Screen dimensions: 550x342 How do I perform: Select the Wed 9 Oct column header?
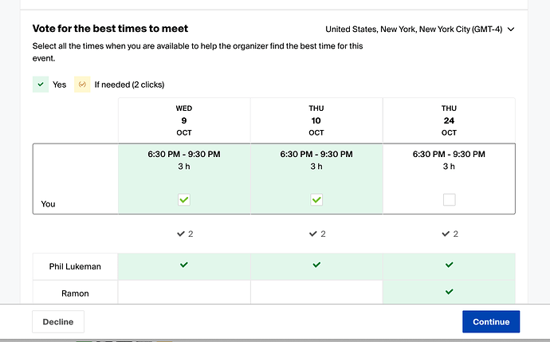pyautogui.click(x=184, y=120)
